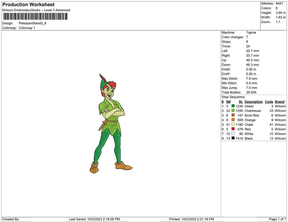The width and height of the screenshot is (288, 222).
Task: Click the 'Colorway 1' value
Action: (27, 28)
